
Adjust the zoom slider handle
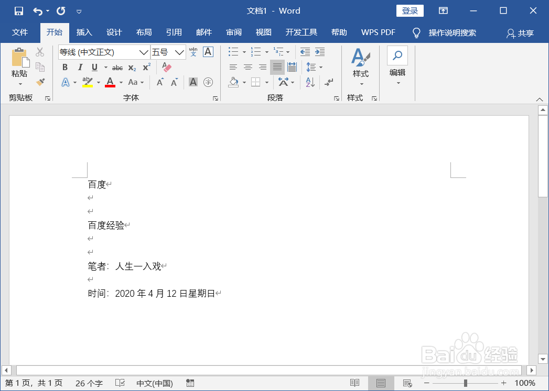(x=465, y=383)
